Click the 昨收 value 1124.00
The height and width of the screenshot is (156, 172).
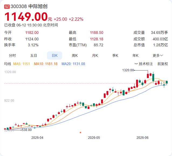pyautogui.click(x=32, y=39)
